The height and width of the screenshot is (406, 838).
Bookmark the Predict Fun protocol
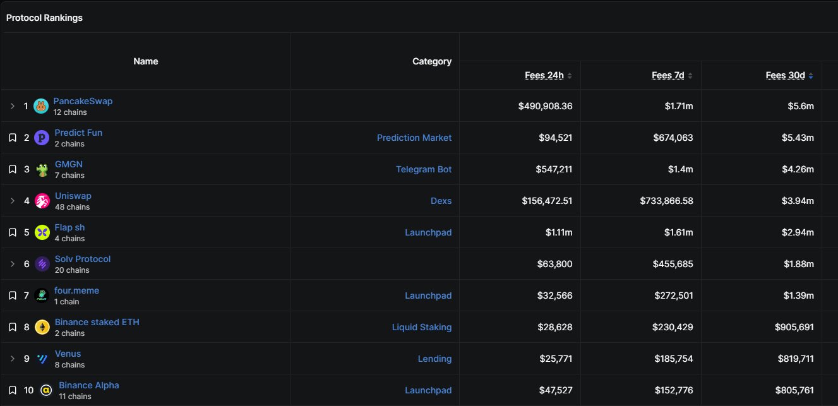pos(13,138)
